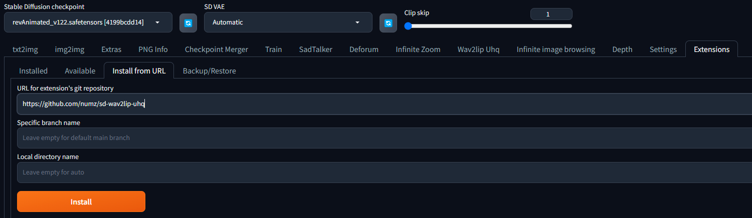
Task: Open the Deforum tab
Action: click(x=363, y=49)
